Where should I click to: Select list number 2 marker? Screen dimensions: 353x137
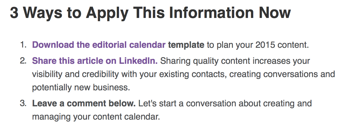[23, 61]
